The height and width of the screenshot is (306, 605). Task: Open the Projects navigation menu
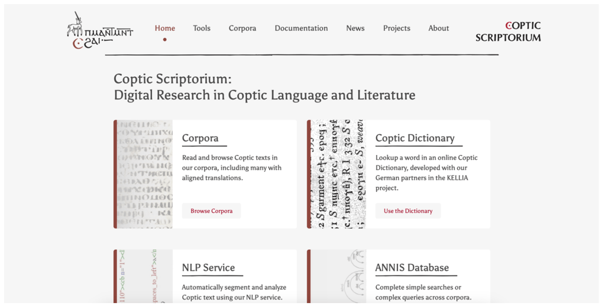pos(396,28)
